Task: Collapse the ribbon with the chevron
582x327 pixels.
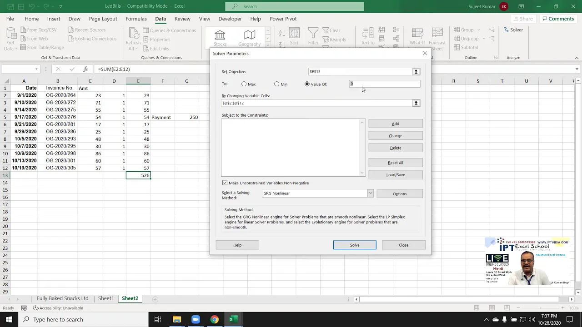Action: click(577, 58)
